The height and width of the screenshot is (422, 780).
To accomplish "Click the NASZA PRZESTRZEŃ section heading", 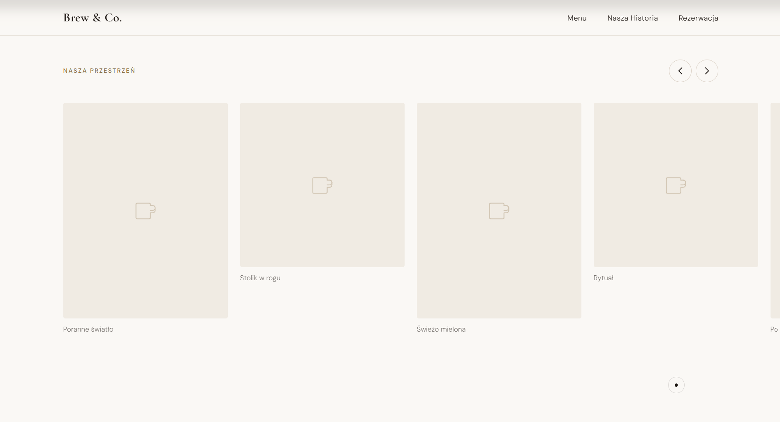I will 99,70.
